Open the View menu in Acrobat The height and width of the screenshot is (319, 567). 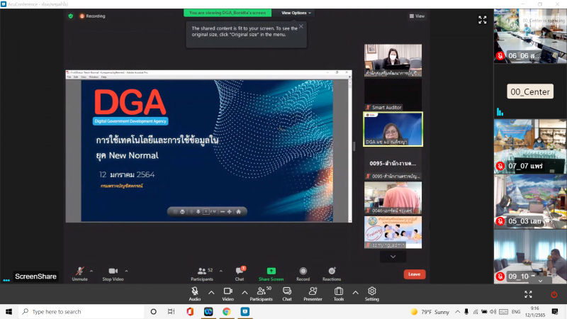click(84, 77)
